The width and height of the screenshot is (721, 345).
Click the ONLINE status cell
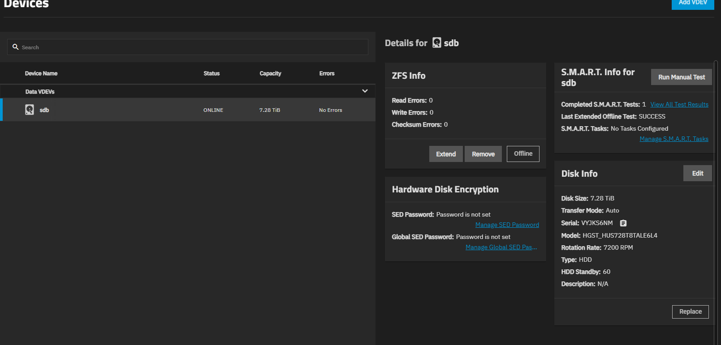click(213, 110)
